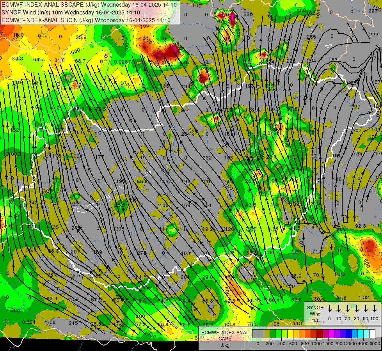
Task: Click the map value '57.9'
Action: pyautogui.click(x=96, y=300)
